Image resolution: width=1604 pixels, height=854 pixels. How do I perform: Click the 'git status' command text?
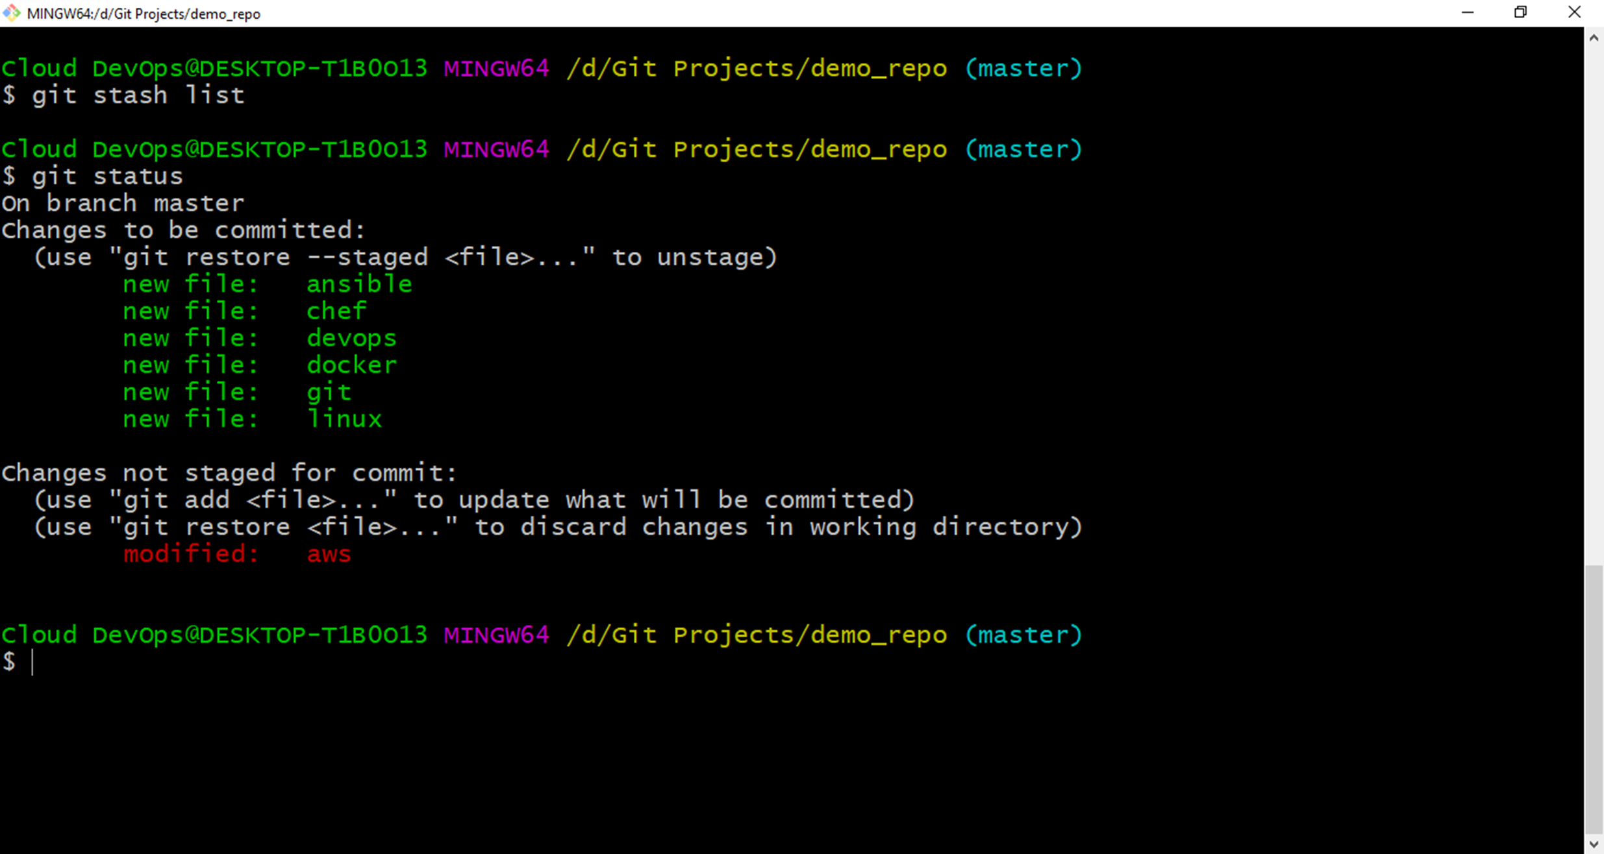pos(107,175)
